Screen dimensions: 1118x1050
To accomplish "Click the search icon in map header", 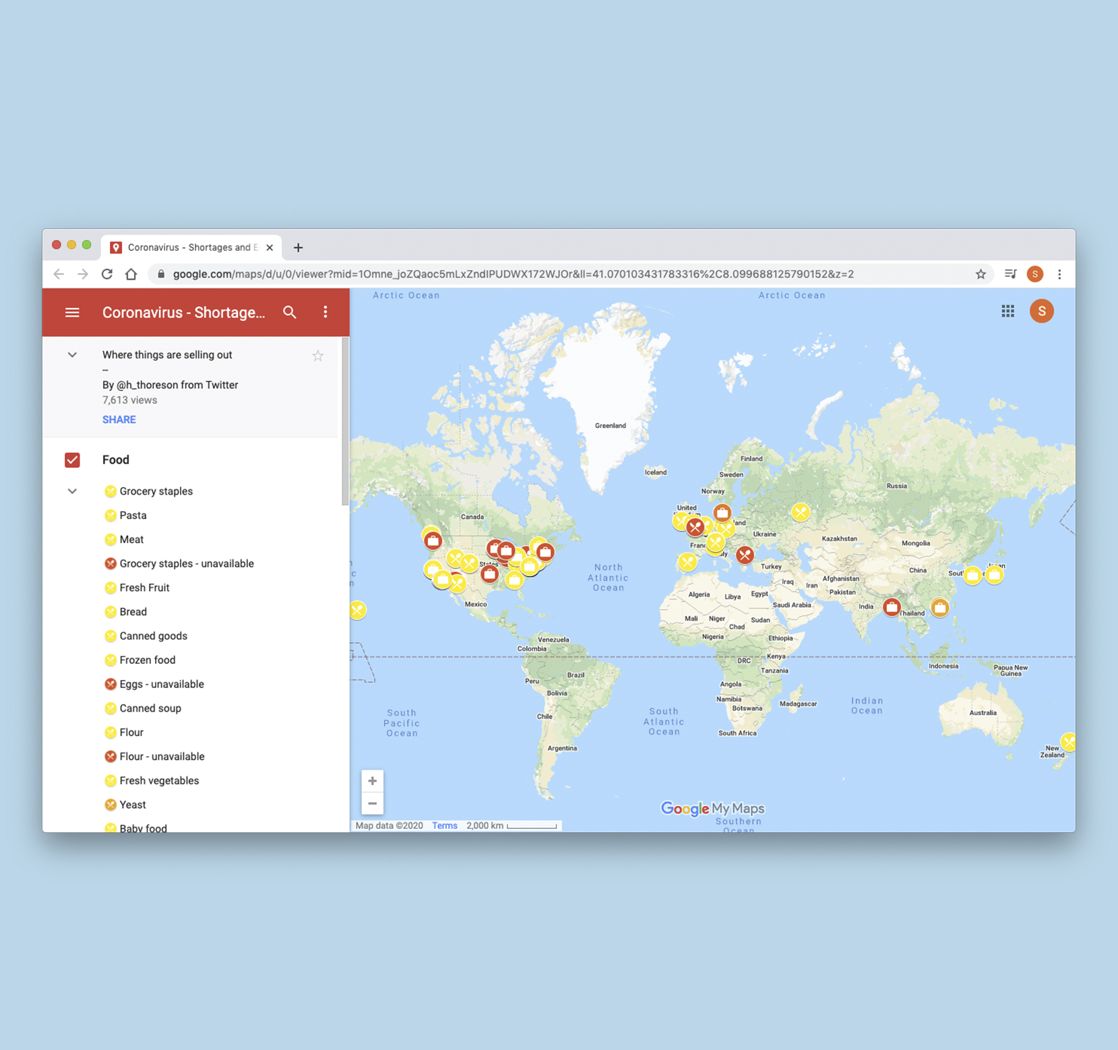I will coord(290,313).
